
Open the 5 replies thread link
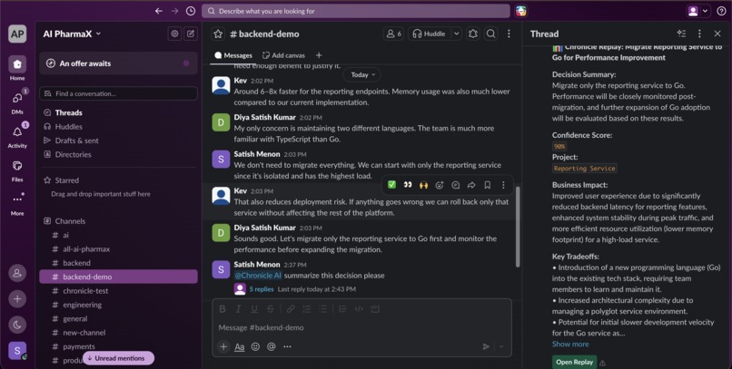coord(262,289)
